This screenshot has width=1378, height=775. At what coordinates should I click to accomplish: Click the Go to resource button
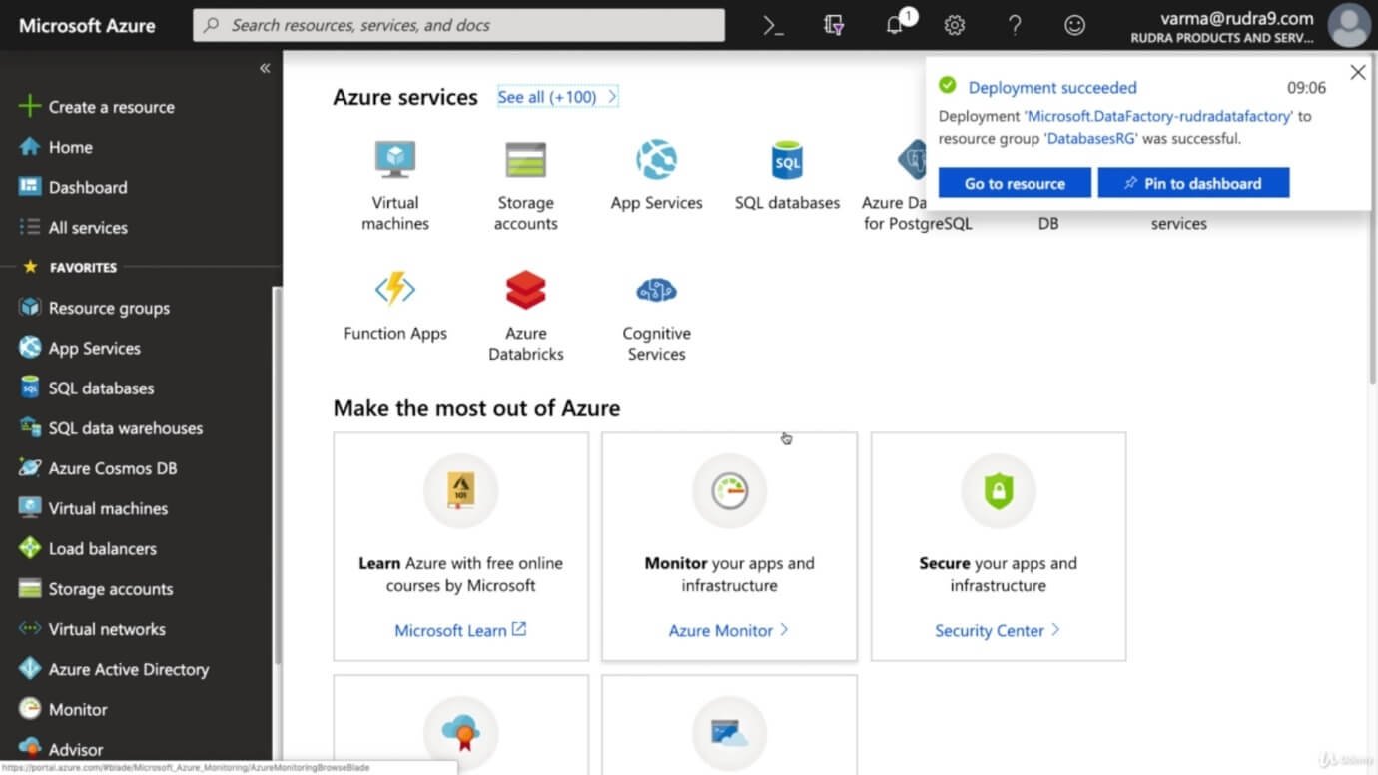1015,183
